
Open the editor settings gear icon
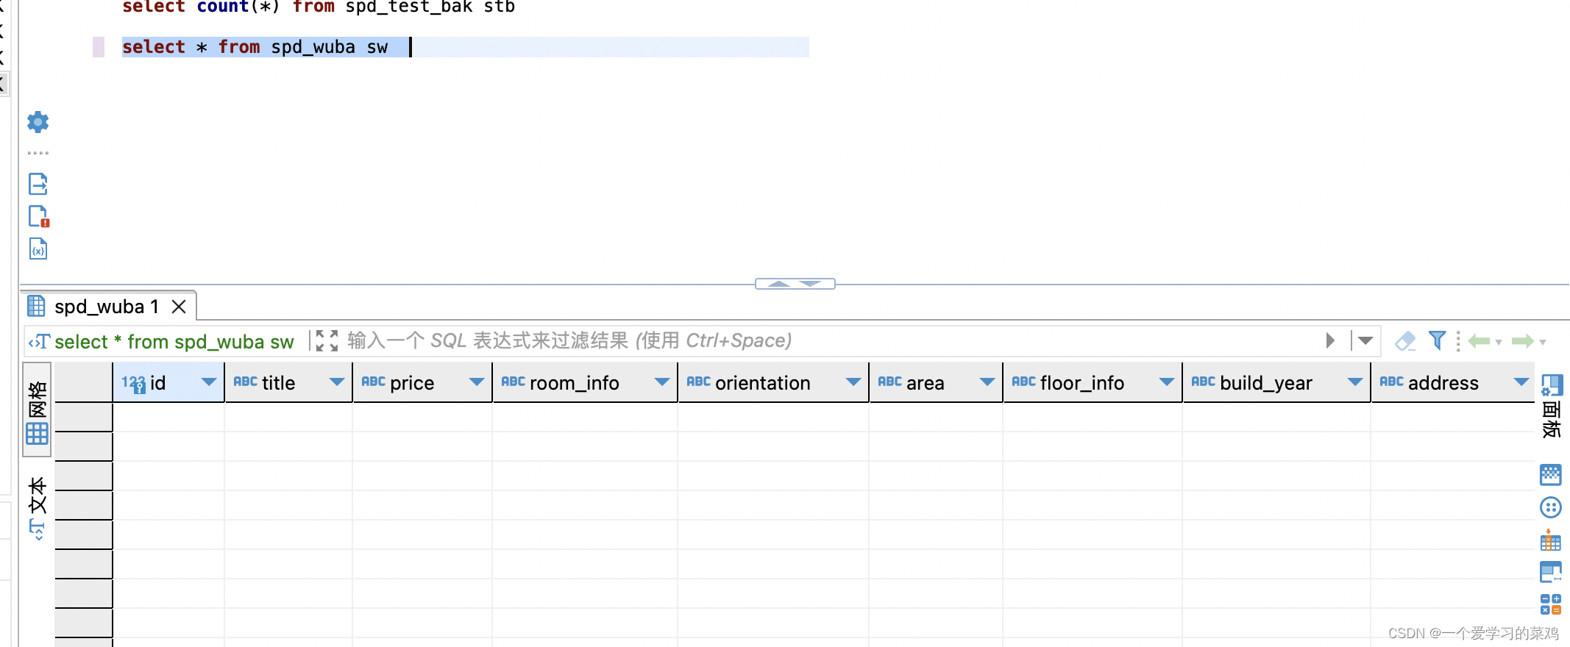38,121
